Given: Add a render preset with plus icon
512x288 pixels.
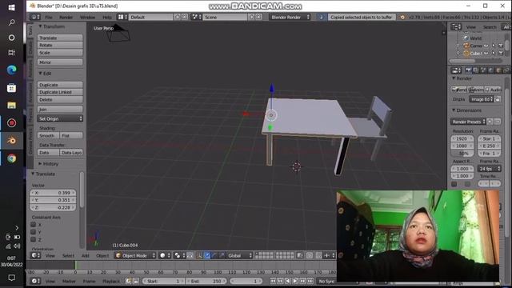Looking at the screenshot, I should [x=490, y=122].
